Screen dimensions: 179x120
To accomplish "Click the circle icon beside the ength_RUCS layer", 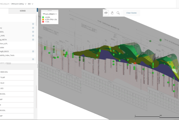I will [33, 51].
